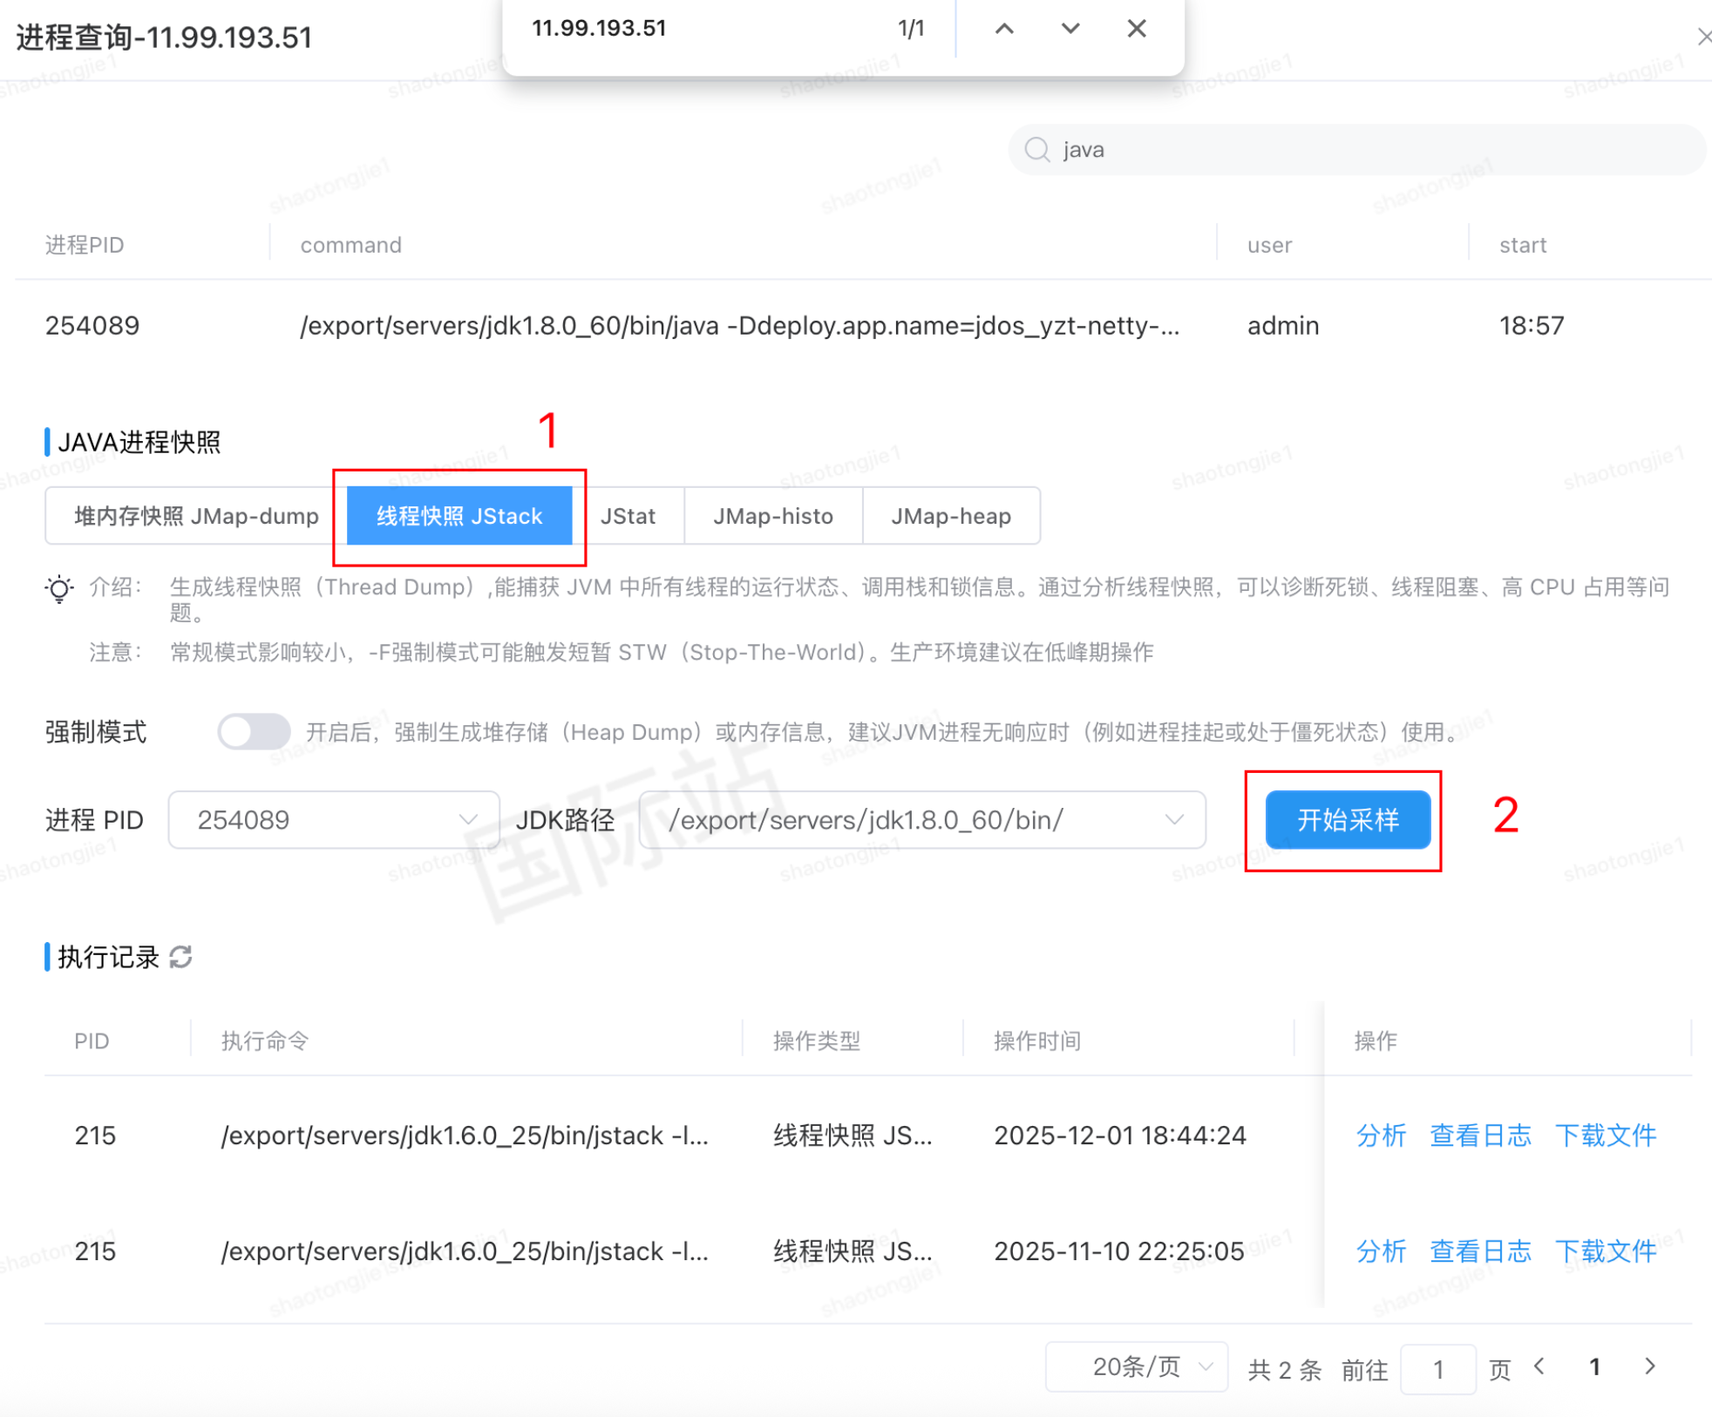Click the search magnifier icon
This screenshot has width=1712, height=1417.
click(1036, 150)
